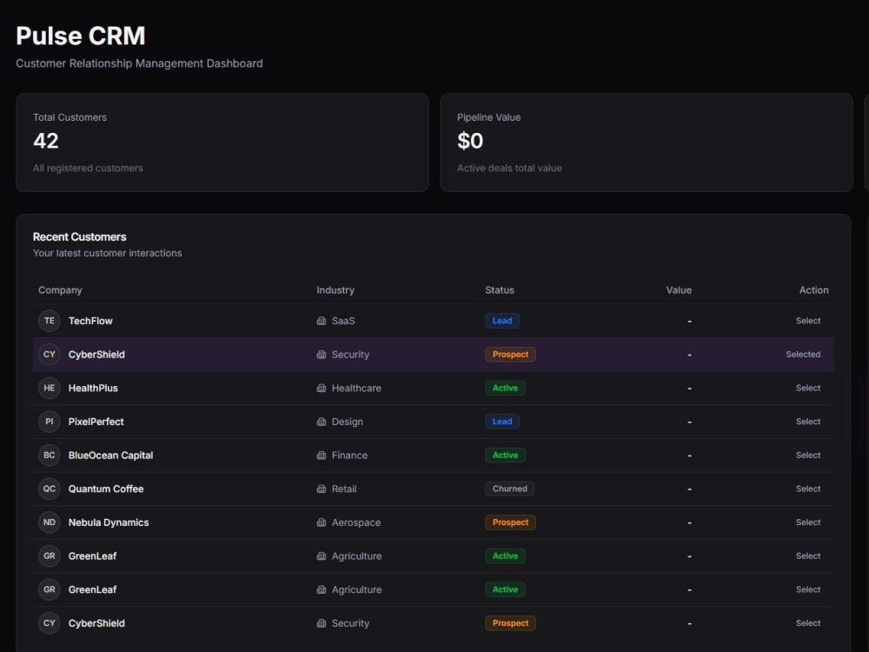
Task: Click the TE avatar for TechFlow
Action: pyautogui.click(x=50, y=321)
